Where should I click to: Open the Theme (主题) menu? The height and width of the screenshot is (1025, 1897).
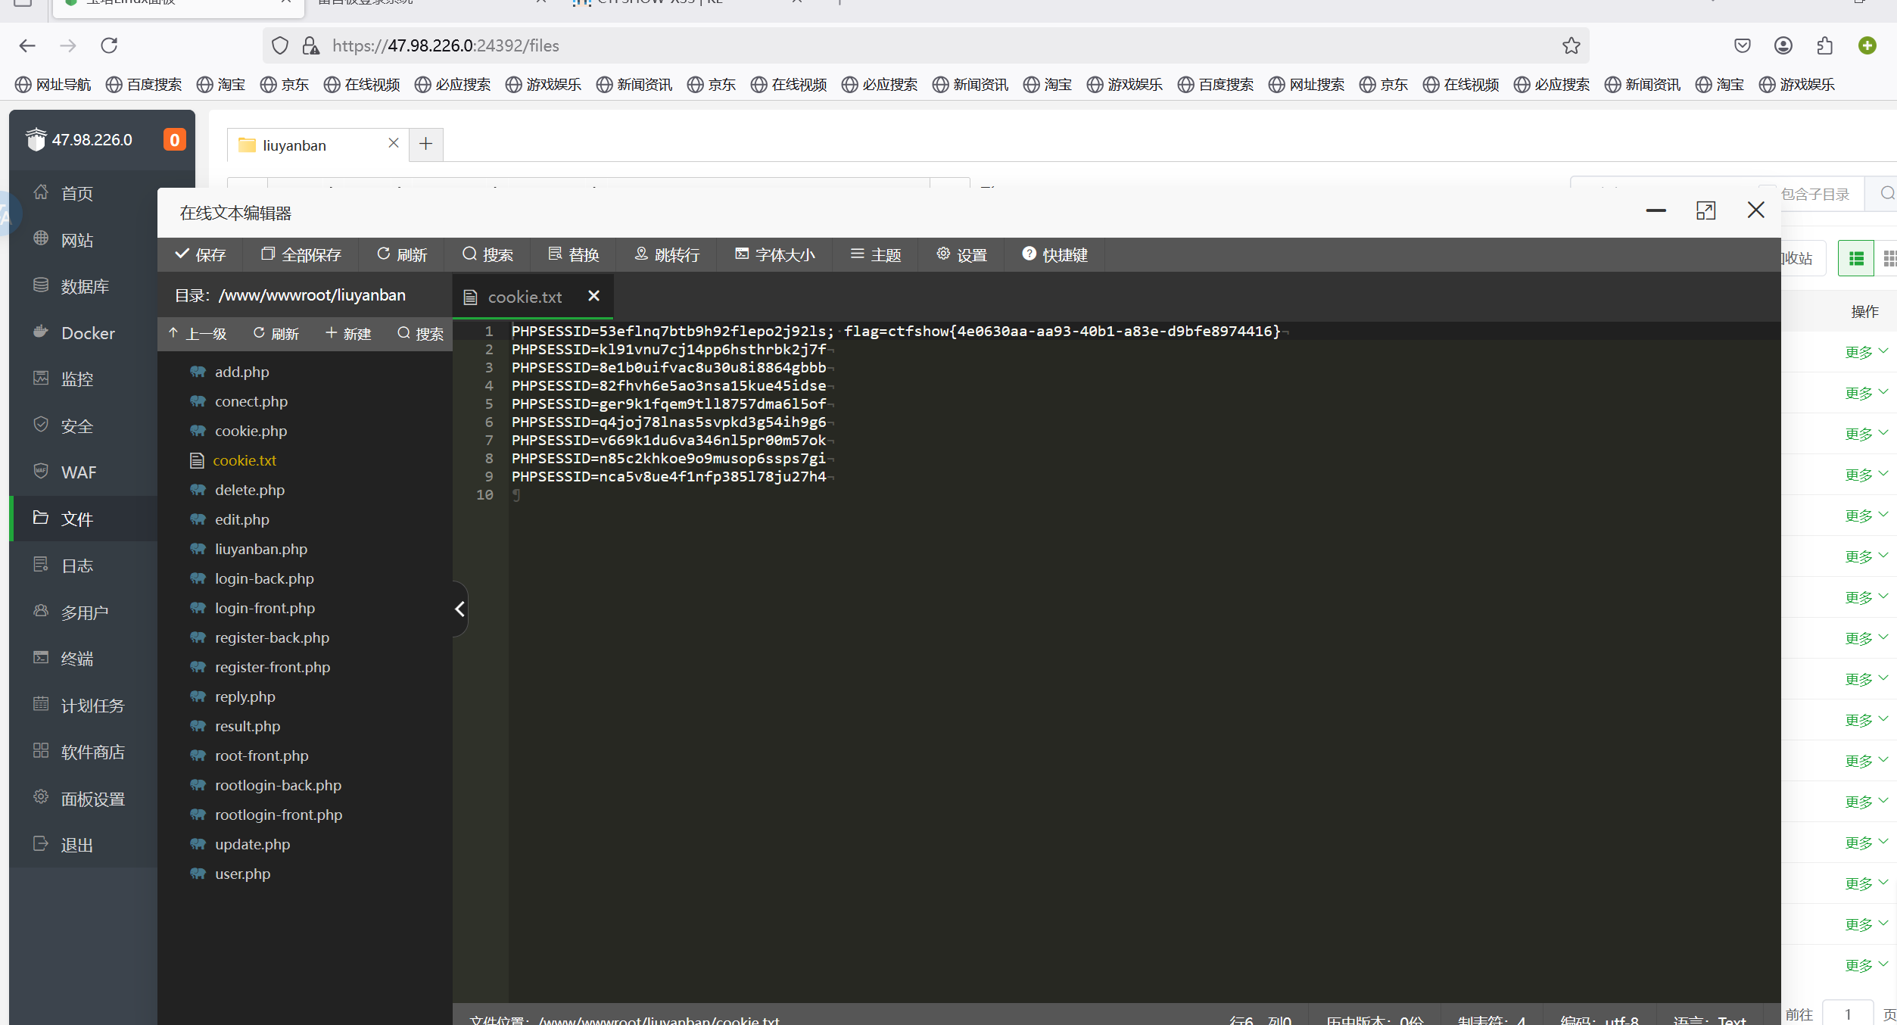coord(875,254)
